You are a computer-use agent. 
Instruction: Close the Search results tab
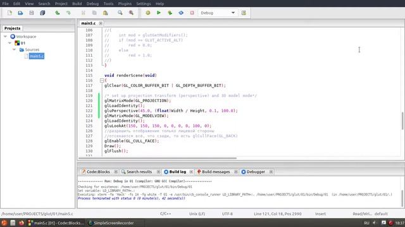click(x=158, y=172)
